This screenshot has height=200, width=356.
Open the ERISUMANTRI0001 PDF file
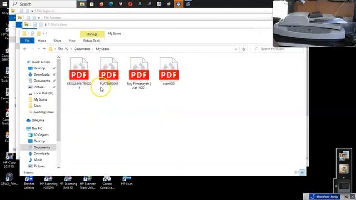(79, 73)
